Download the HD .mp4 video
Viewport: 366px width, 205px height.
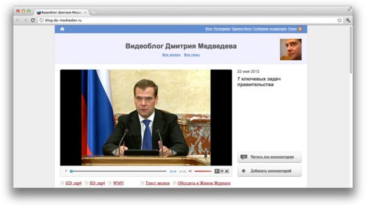point(74,183)
